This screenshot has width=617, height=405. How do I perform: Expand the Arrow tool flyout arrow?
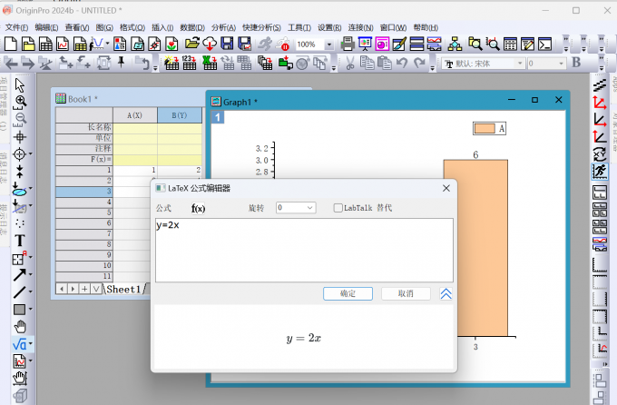tap(31, 274)
